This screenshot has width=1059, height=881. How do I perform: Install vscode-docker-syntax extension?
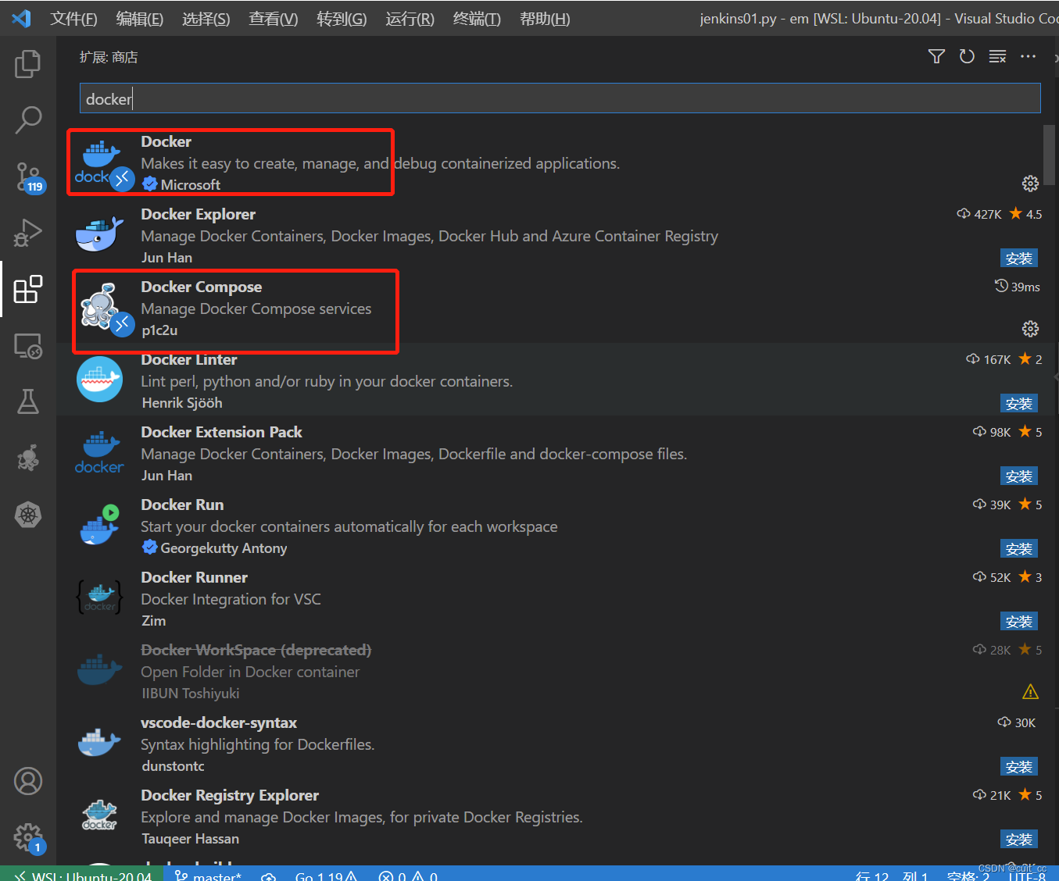(x=1019, y=767)
